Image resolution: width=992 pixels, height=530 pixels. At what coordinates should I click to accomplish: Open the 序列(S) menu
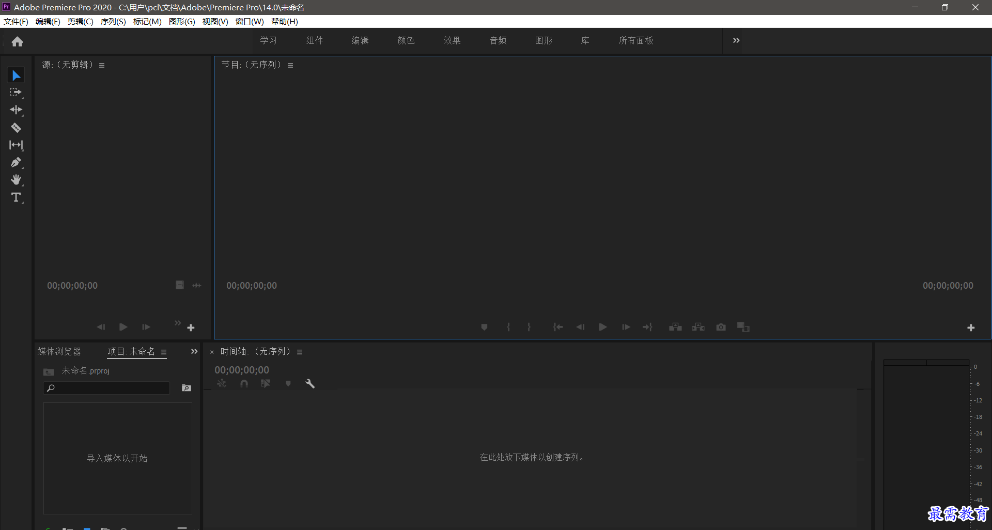tap(113, 22)
